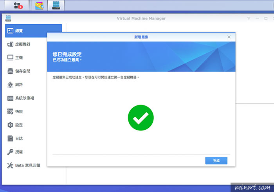Open the 總覽 overview tab

click(33, 31)
